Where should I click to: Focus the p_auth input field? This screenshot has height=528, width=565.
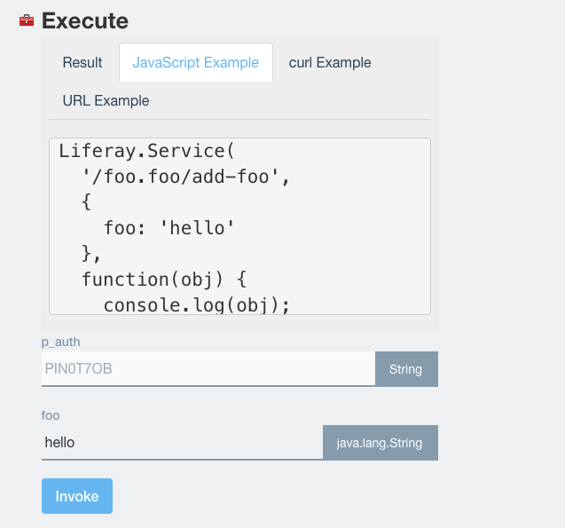[208, 369]
